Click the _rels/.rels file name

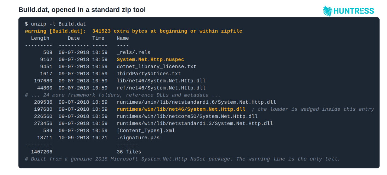tap(134, 53)
